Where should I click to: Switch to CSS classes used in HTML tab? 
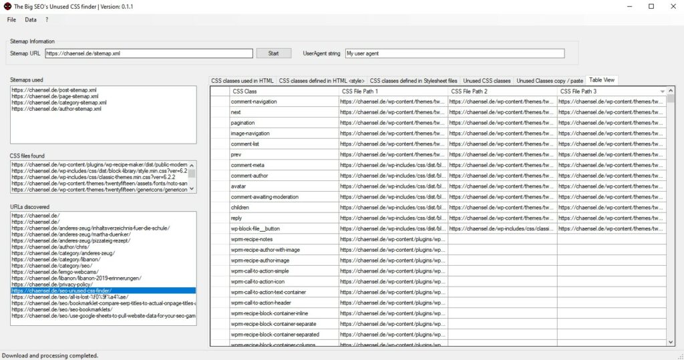pos(242,81)
